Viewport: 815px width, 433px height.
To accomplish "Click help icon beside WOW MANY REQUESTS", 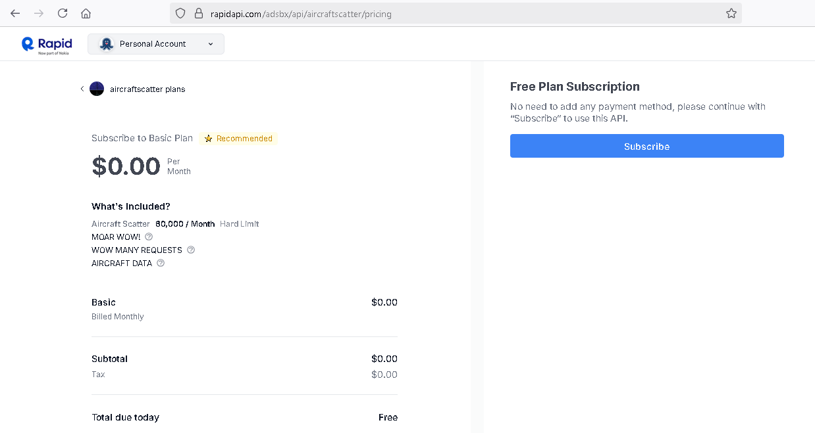I will [191, 250].
